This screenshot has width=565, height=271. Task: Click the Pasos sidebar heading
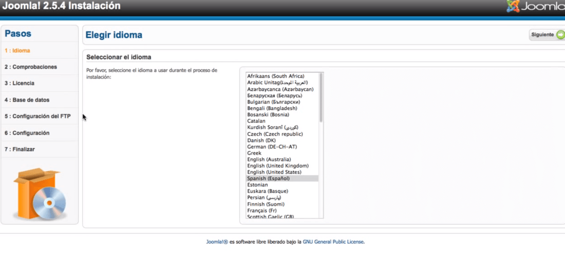pos(18,34)
